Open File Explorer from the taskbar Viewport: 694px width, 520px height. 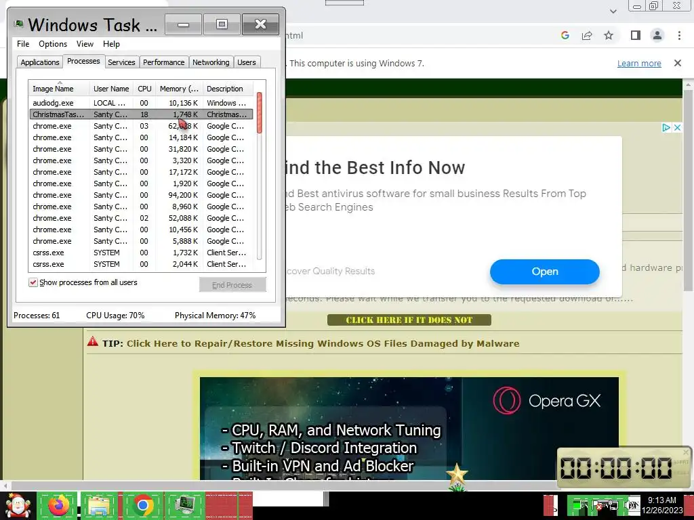99,505
